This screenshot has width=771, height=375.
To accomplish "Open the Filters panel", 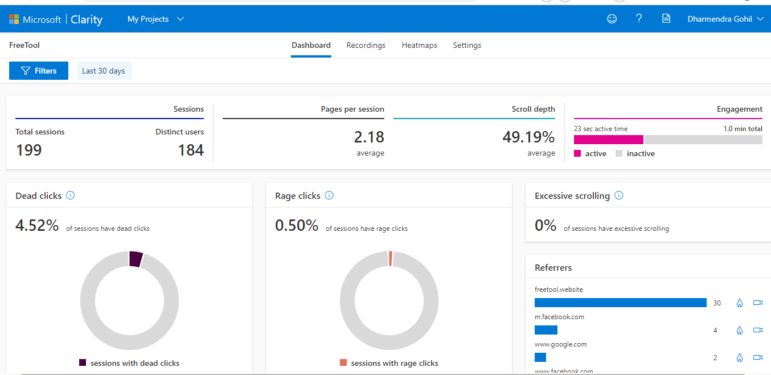I will pyautogui.click(x=38, y=70).
